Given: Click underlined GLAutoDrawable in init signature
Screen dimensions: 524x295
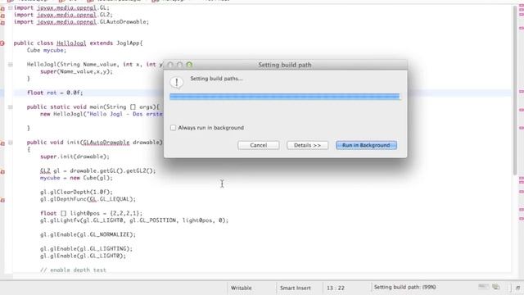Looking at the screenshot, I should (x=106, y=143).
